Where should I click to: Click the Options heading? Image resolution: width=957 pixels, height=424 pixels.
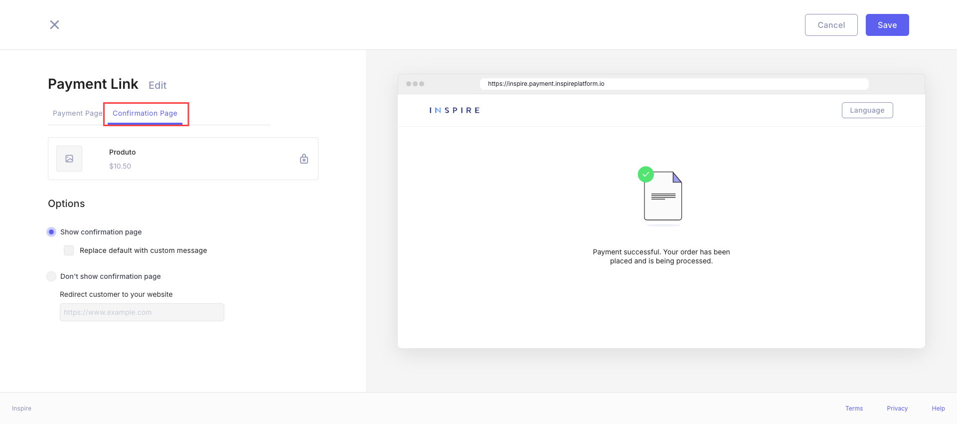pos(66,204)
